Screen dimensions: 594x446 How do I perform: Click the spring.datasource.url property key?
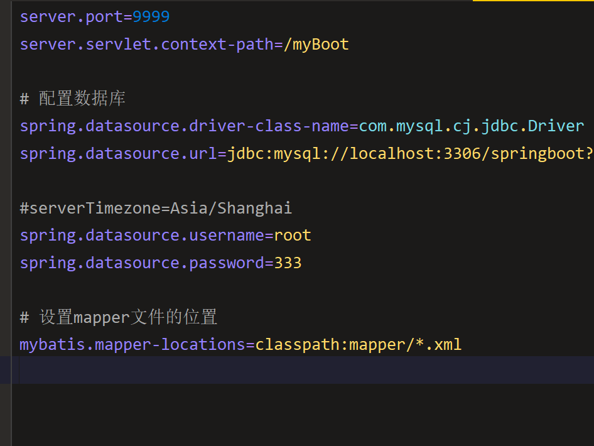[x=118, y=154]
